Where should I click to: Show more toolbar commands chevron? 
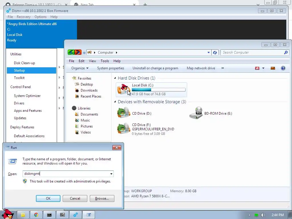tap(222, 68)
